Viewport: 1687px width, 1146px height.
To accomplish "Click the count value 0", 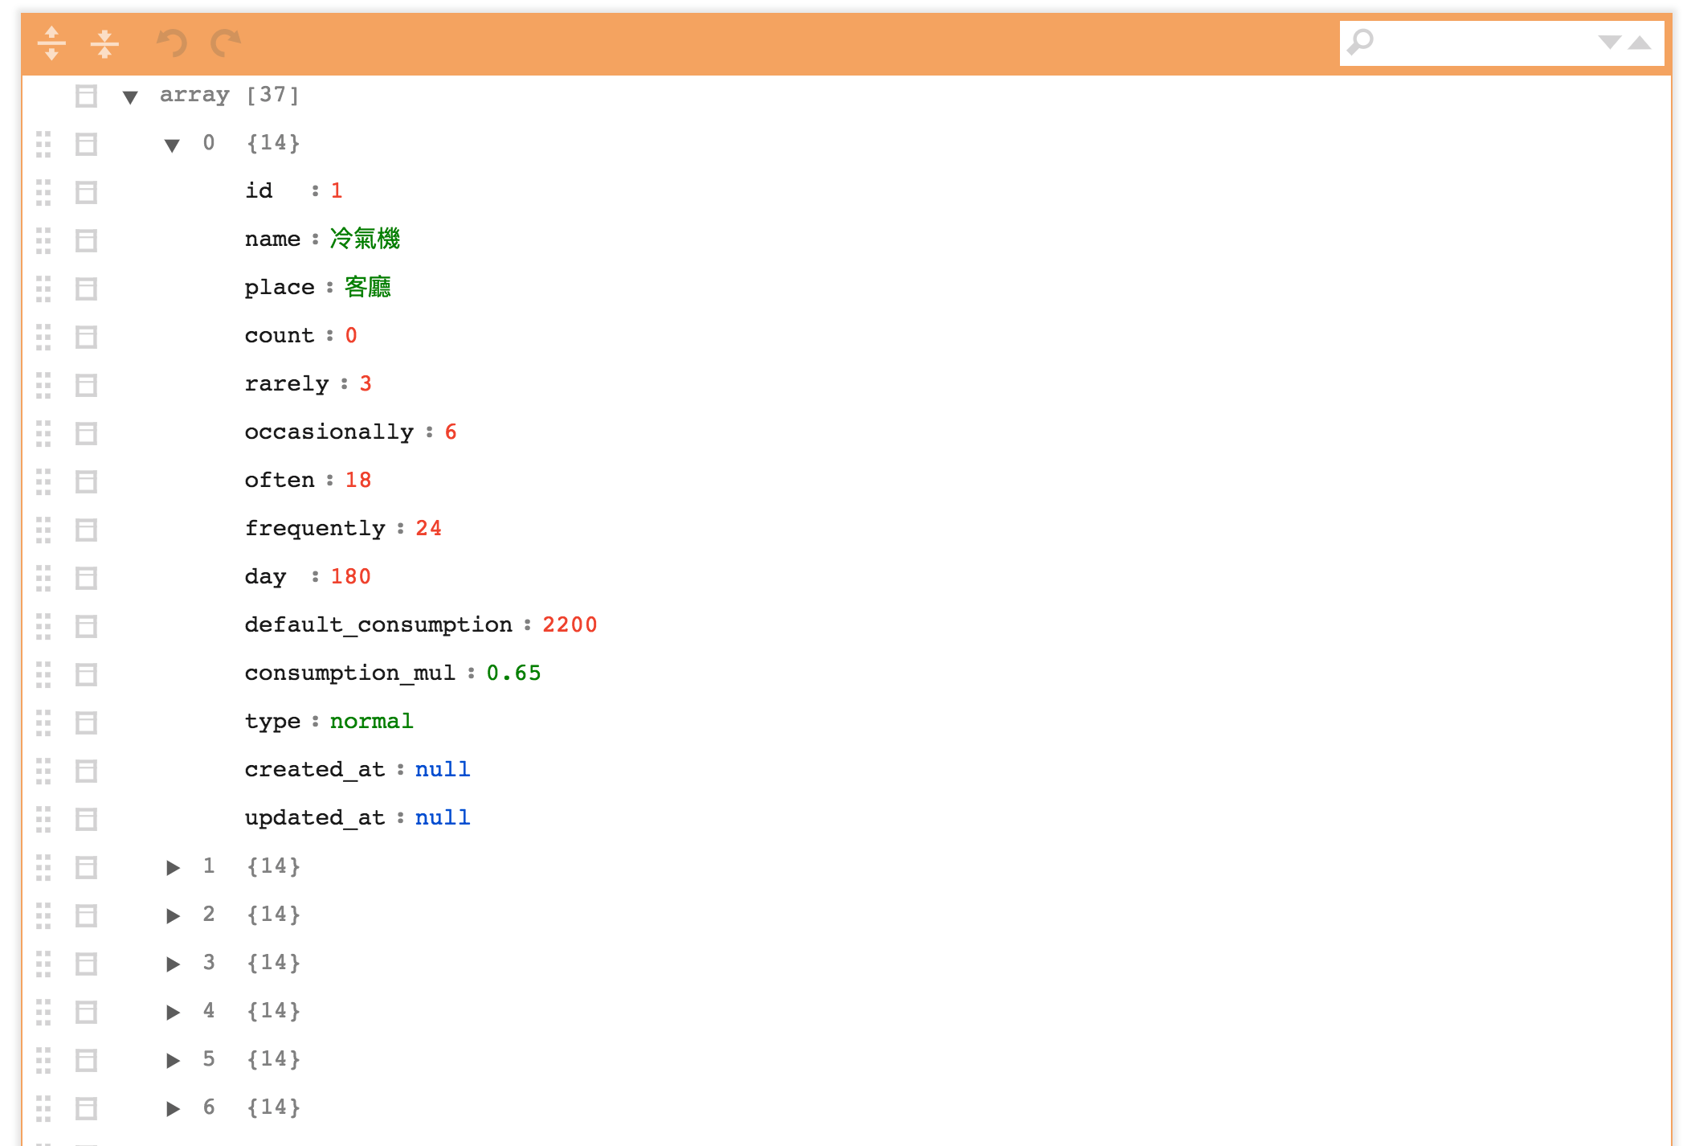I will pyautogui.click(x=351, y=336).
